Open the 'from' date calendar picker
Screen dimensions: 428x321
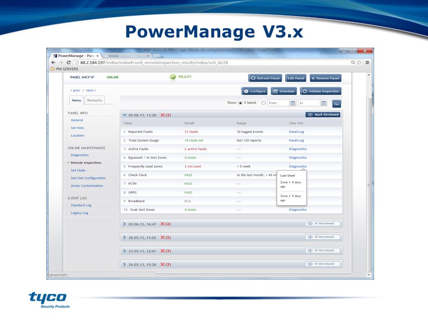click(x=292, y=103)
